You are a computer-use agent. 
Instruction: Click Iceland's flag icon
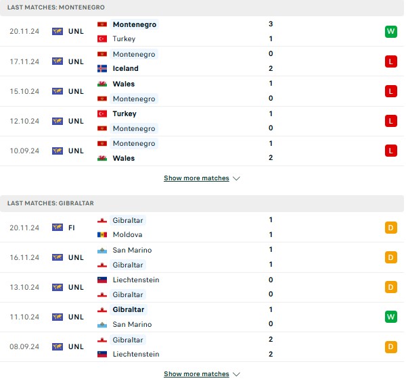[102, 68]
